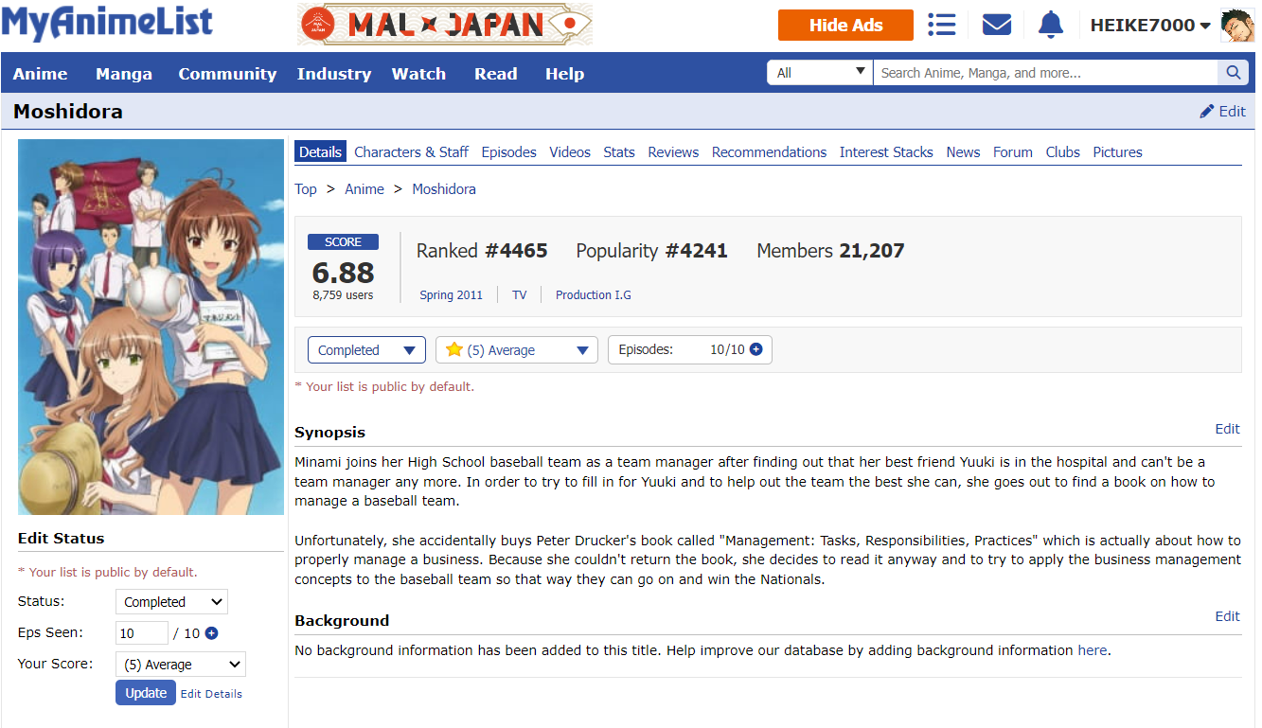Screen dimensions: 1262x728
Task: Open Status select in Edit Status sidebar
Action: [171, 602]
